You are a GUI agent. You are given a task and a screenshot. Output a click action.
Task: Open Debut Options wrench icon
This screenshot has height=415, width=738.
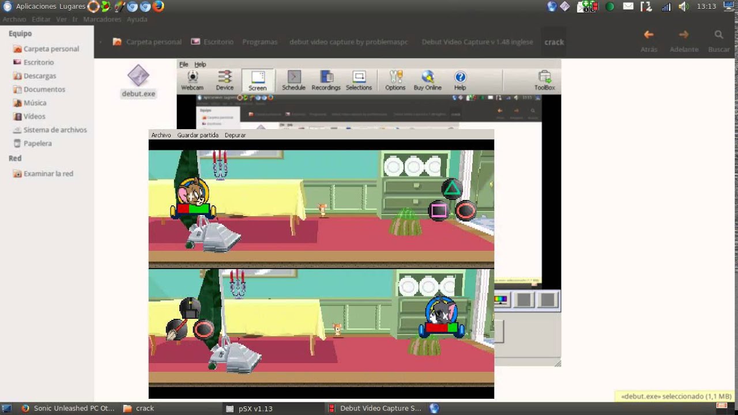click(395, 81)
